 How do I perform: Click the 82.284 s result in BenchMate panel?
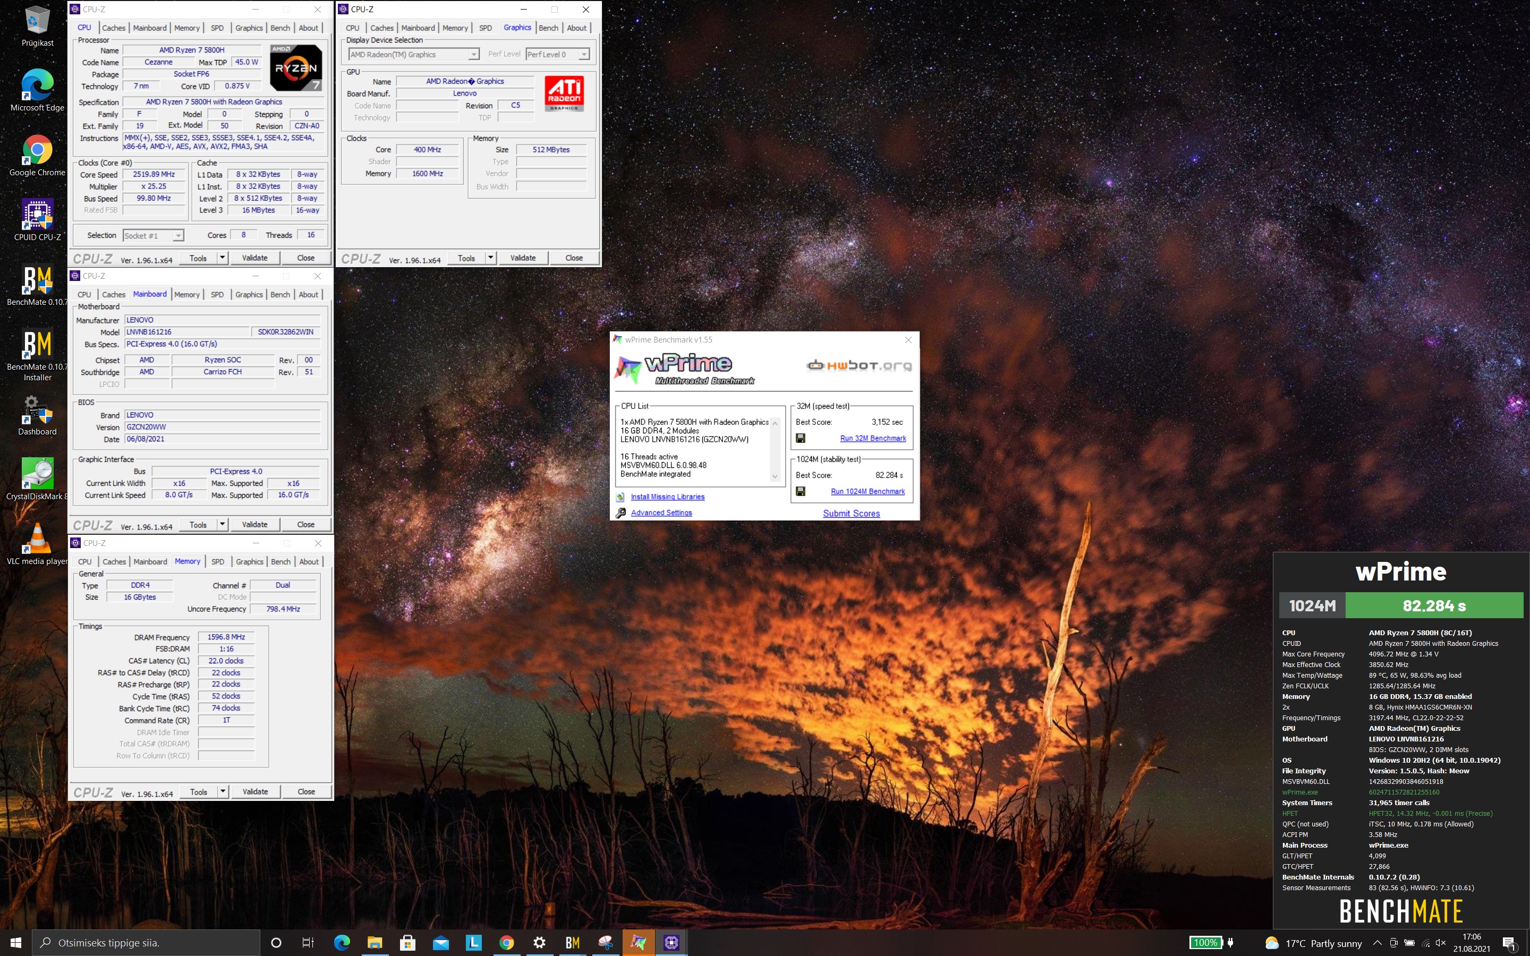[1434, 605]
